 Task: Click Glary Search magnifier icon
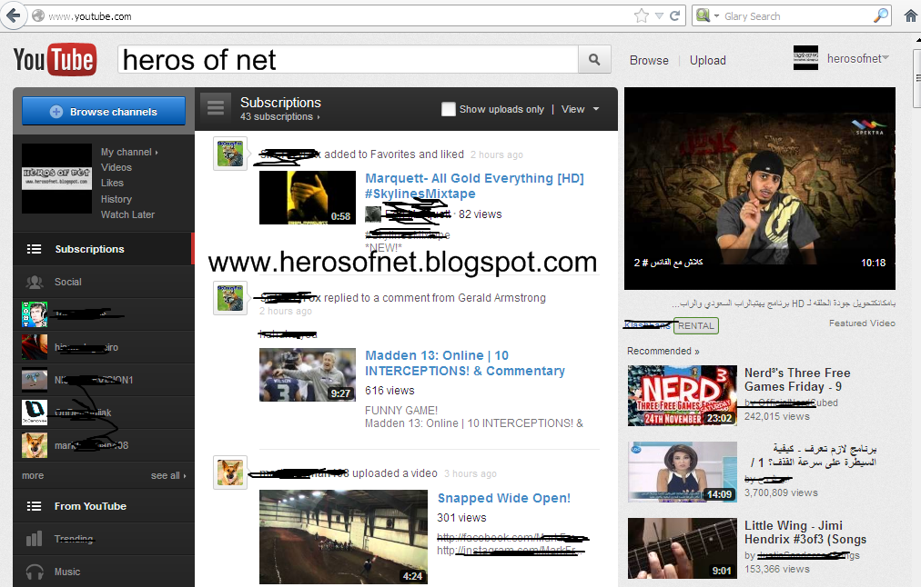pyautogui.click(x=880, y=15)
